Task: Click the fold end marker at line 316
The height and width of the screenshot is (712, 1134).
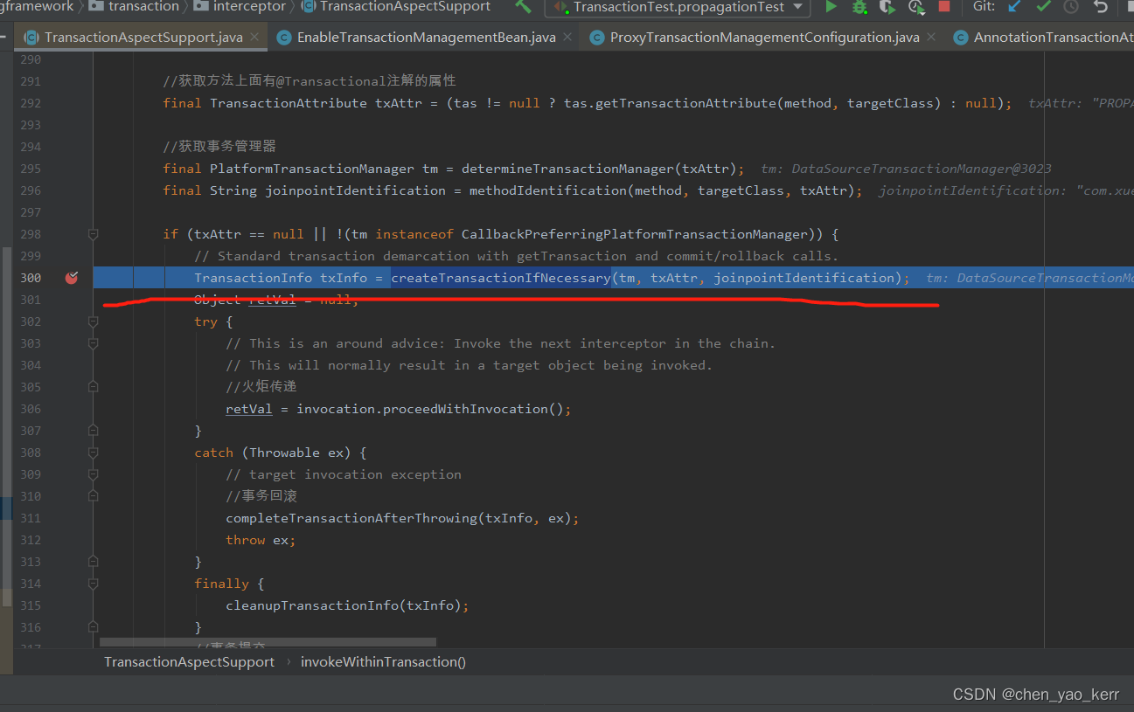Action: coord(93,627)
